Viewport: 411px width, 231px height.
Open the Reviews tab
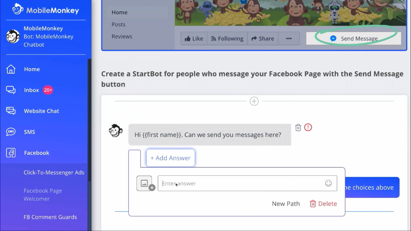pos(122,36)
